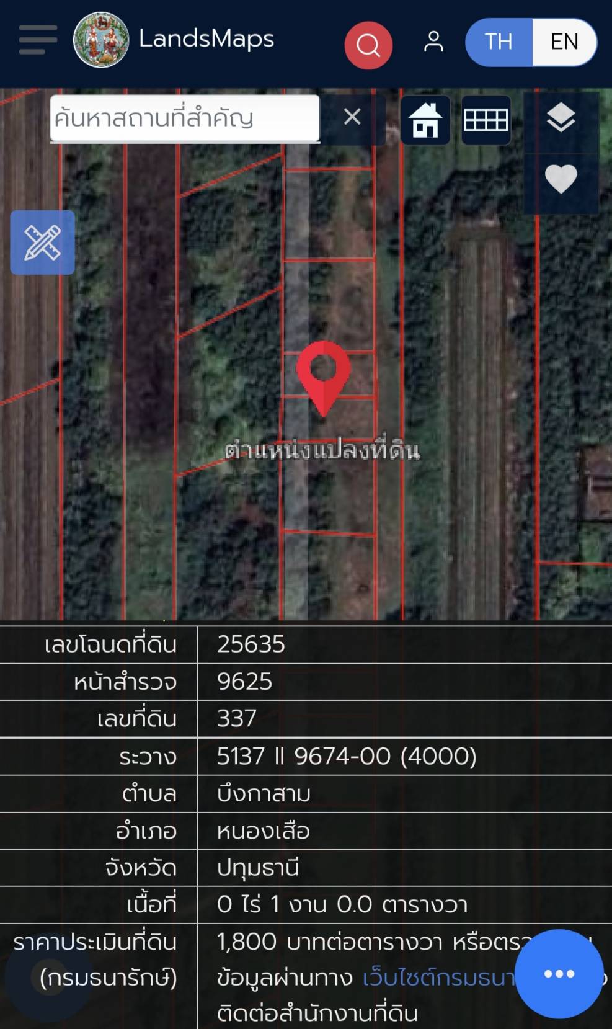Tap the red search button

coord(368,45)
